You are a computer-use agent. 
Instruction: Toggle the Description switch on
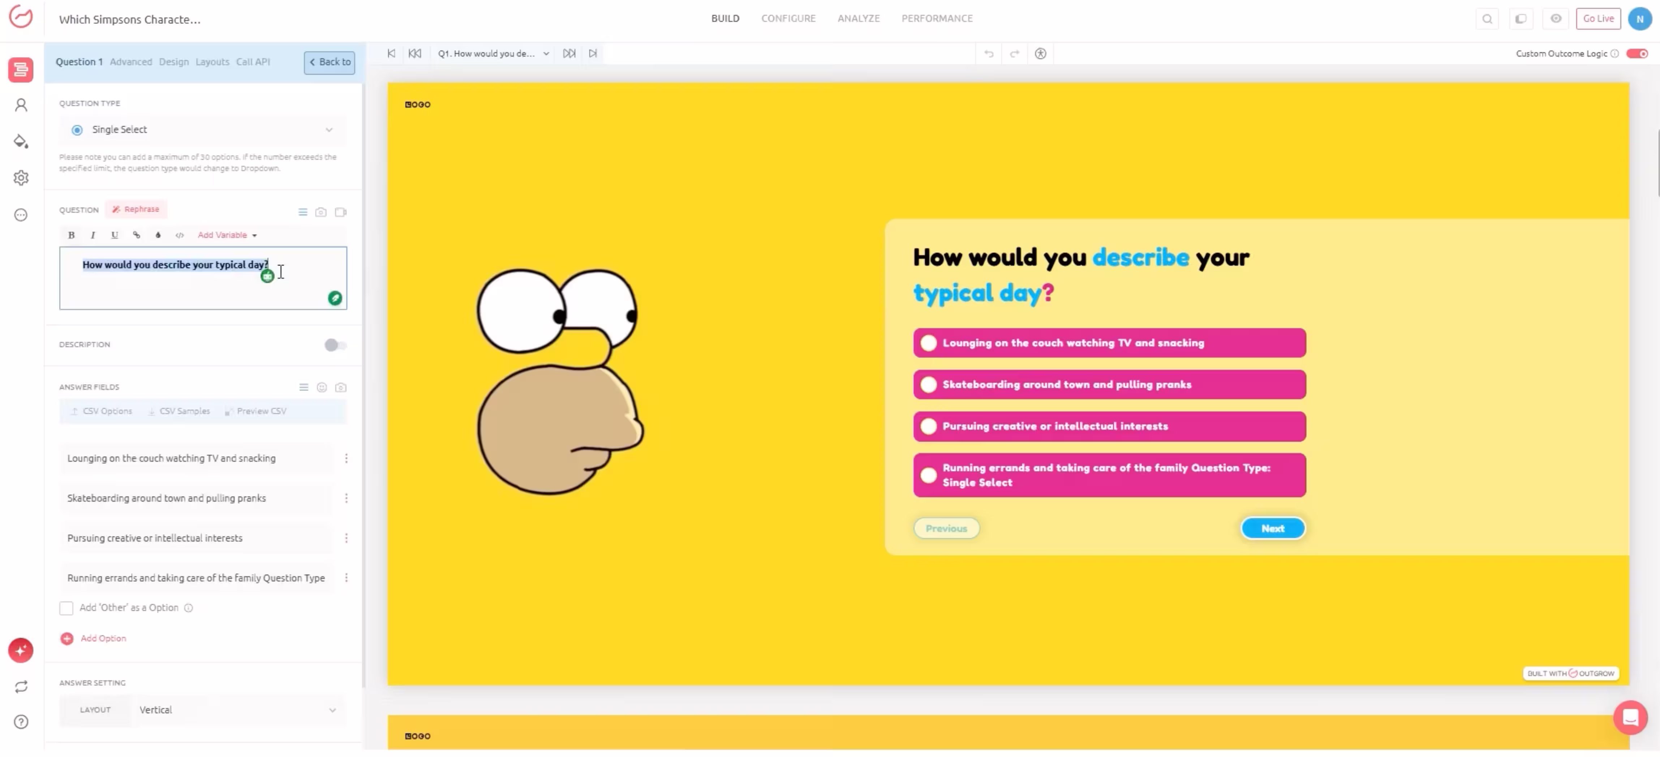pos(335,345)
